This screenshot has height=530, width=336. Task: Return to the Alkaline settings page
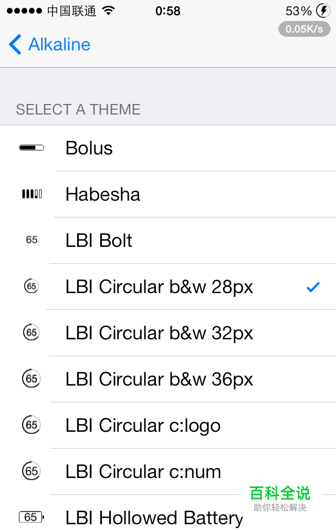[x=59, y=45]
